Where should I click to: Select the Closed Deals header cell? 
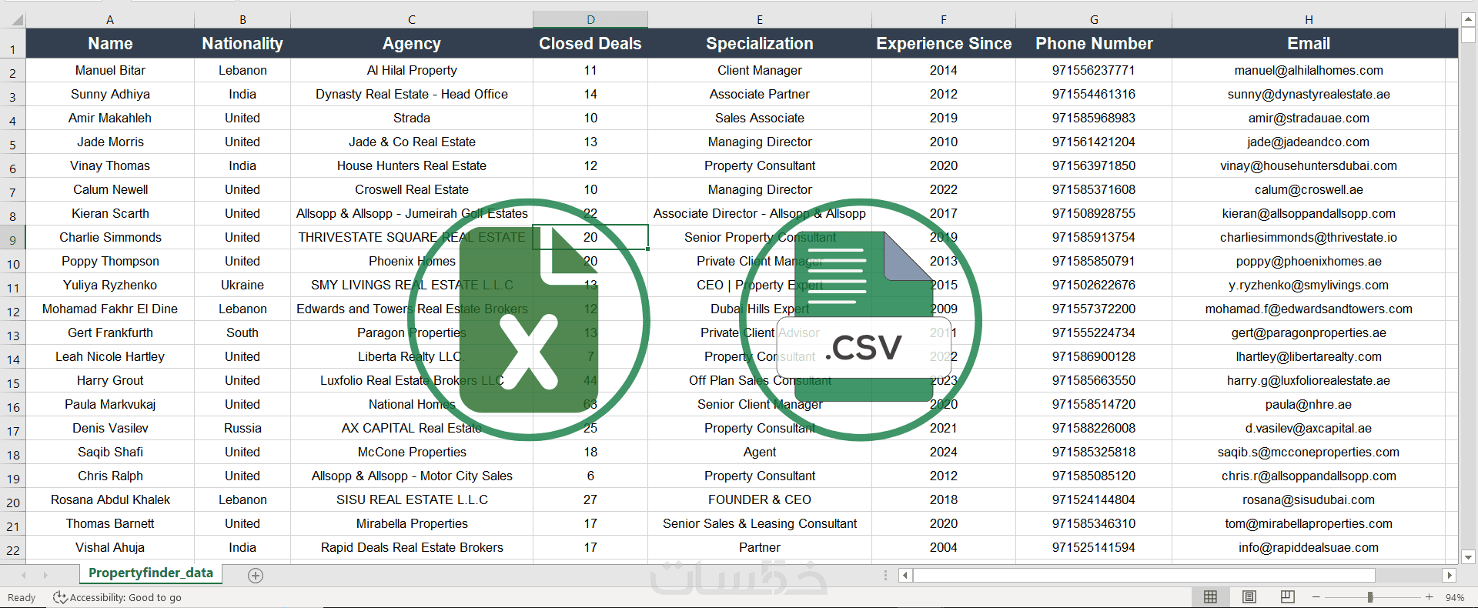590,44
